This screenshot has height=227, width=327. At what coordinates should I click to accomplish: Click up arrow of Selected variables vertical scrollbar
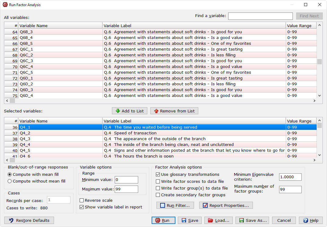point(319,120)
